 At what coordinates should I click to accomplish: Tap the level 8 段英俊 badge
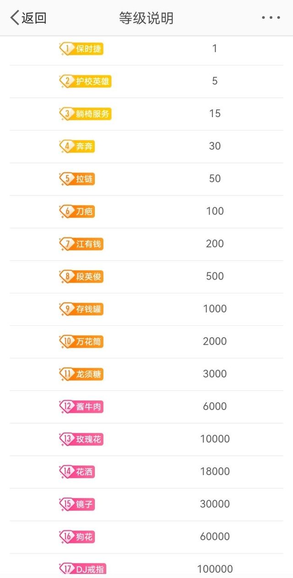click(x=81, y=276)
